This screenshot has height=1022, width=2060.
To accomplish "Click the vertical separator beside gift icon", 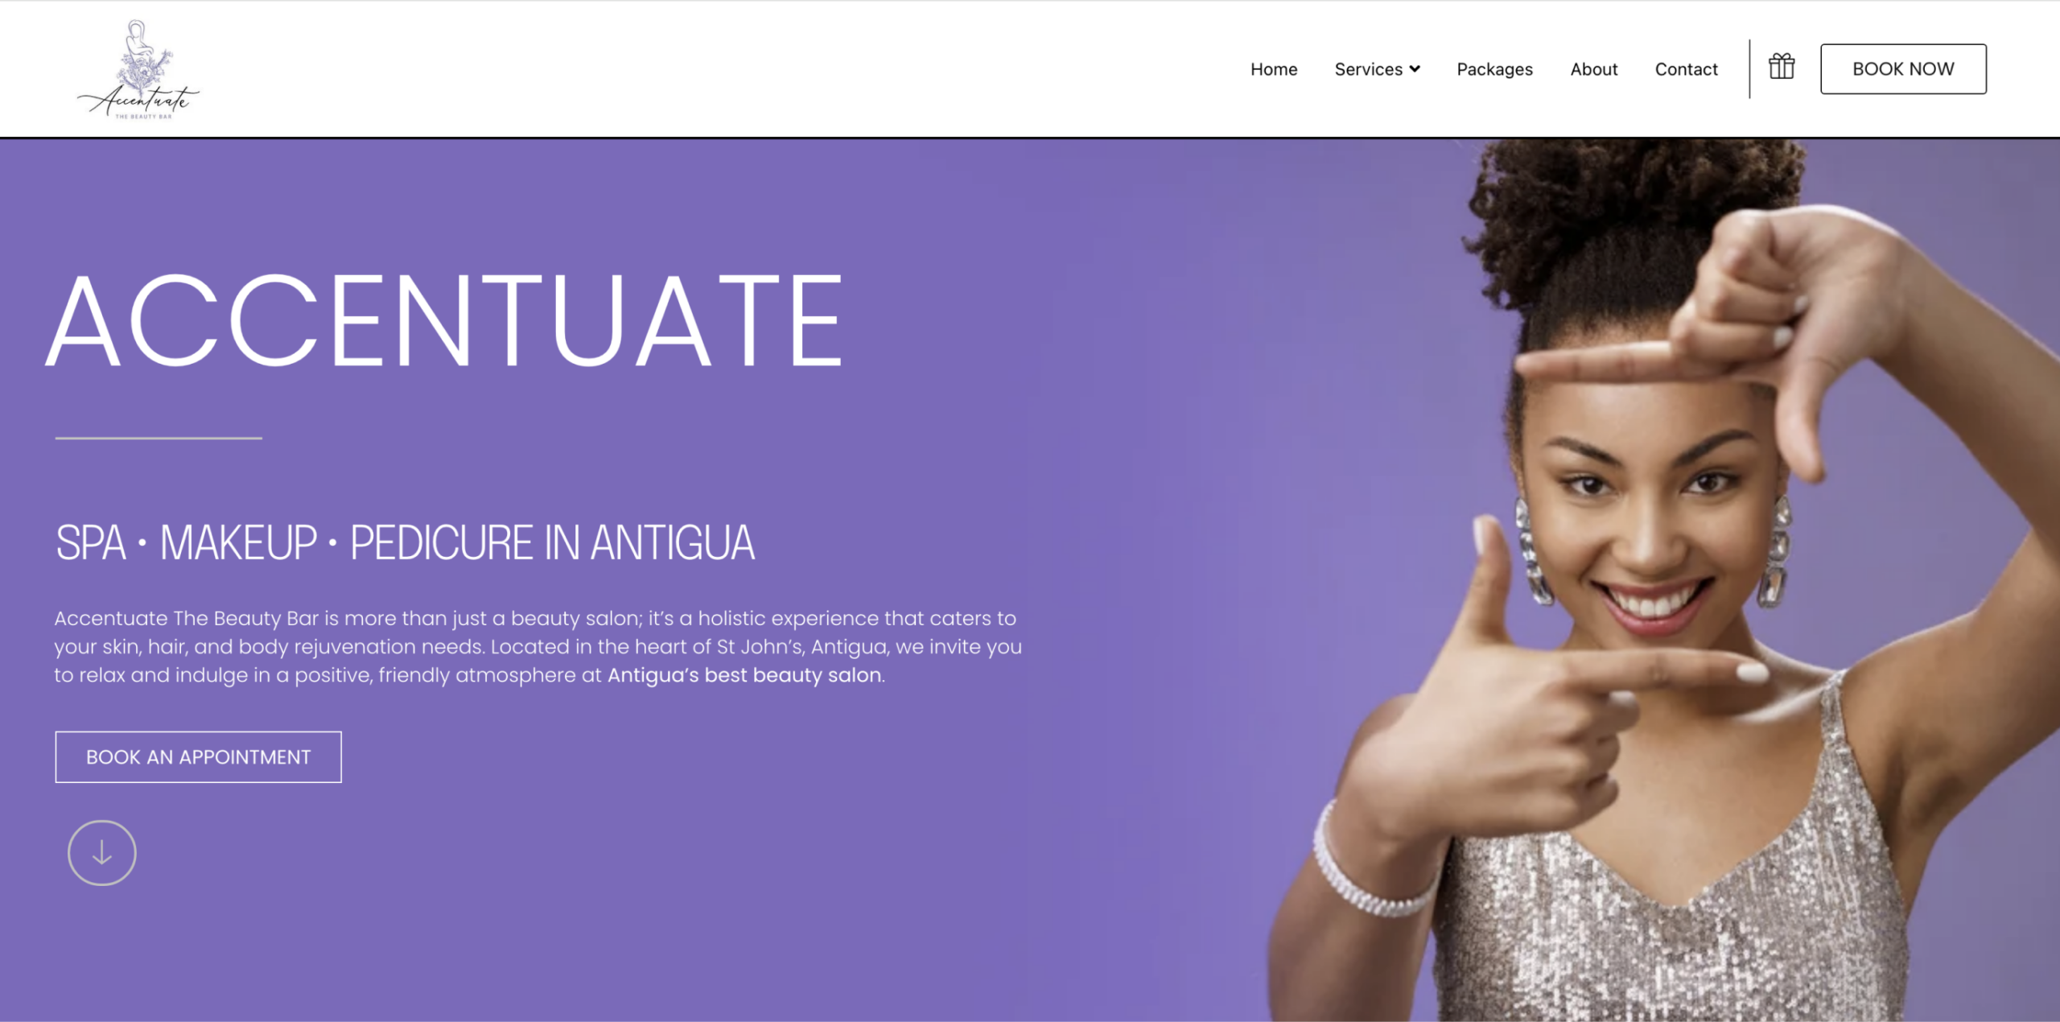I will 1749,69.
